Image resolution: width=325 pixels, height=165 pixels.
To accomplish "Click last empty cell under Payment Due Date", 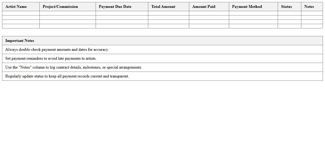I will [x=122, y=26].
